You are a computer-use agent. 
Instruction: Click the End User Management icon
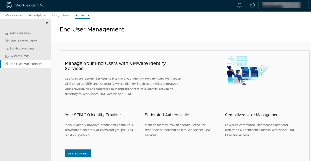tap(7, 64)
